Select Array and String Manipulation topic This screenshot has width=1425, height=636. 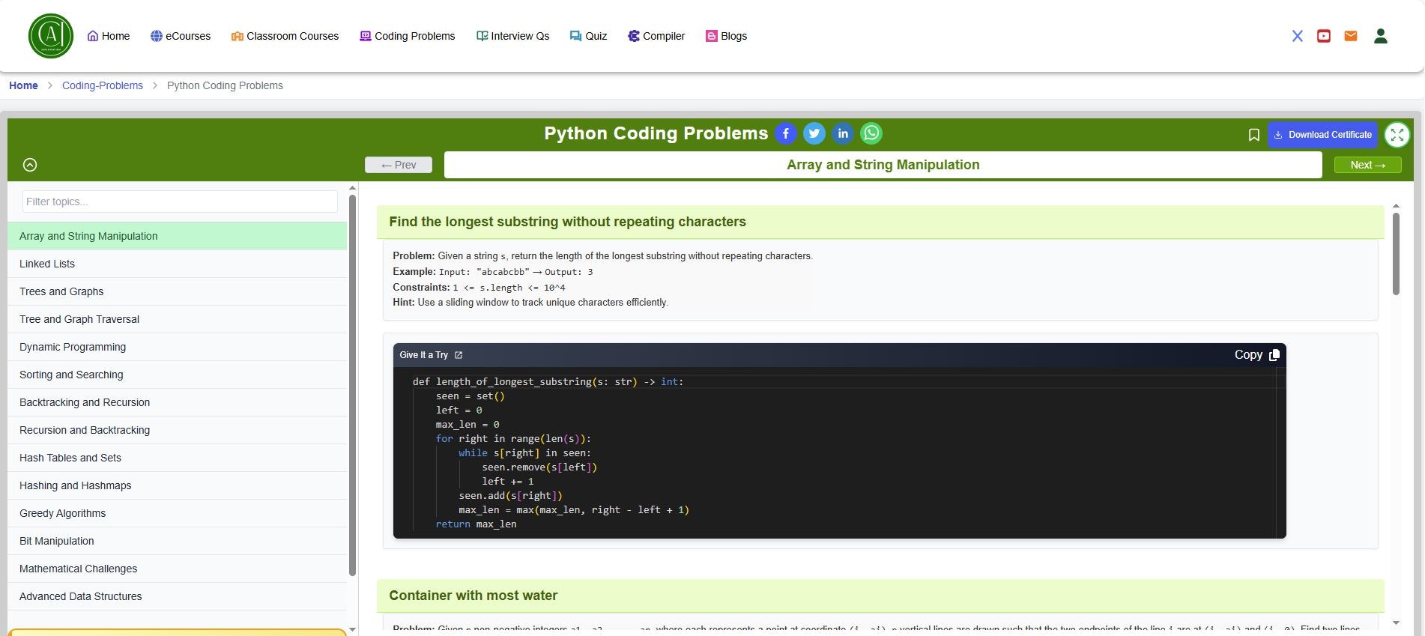(x=177, y=236)
